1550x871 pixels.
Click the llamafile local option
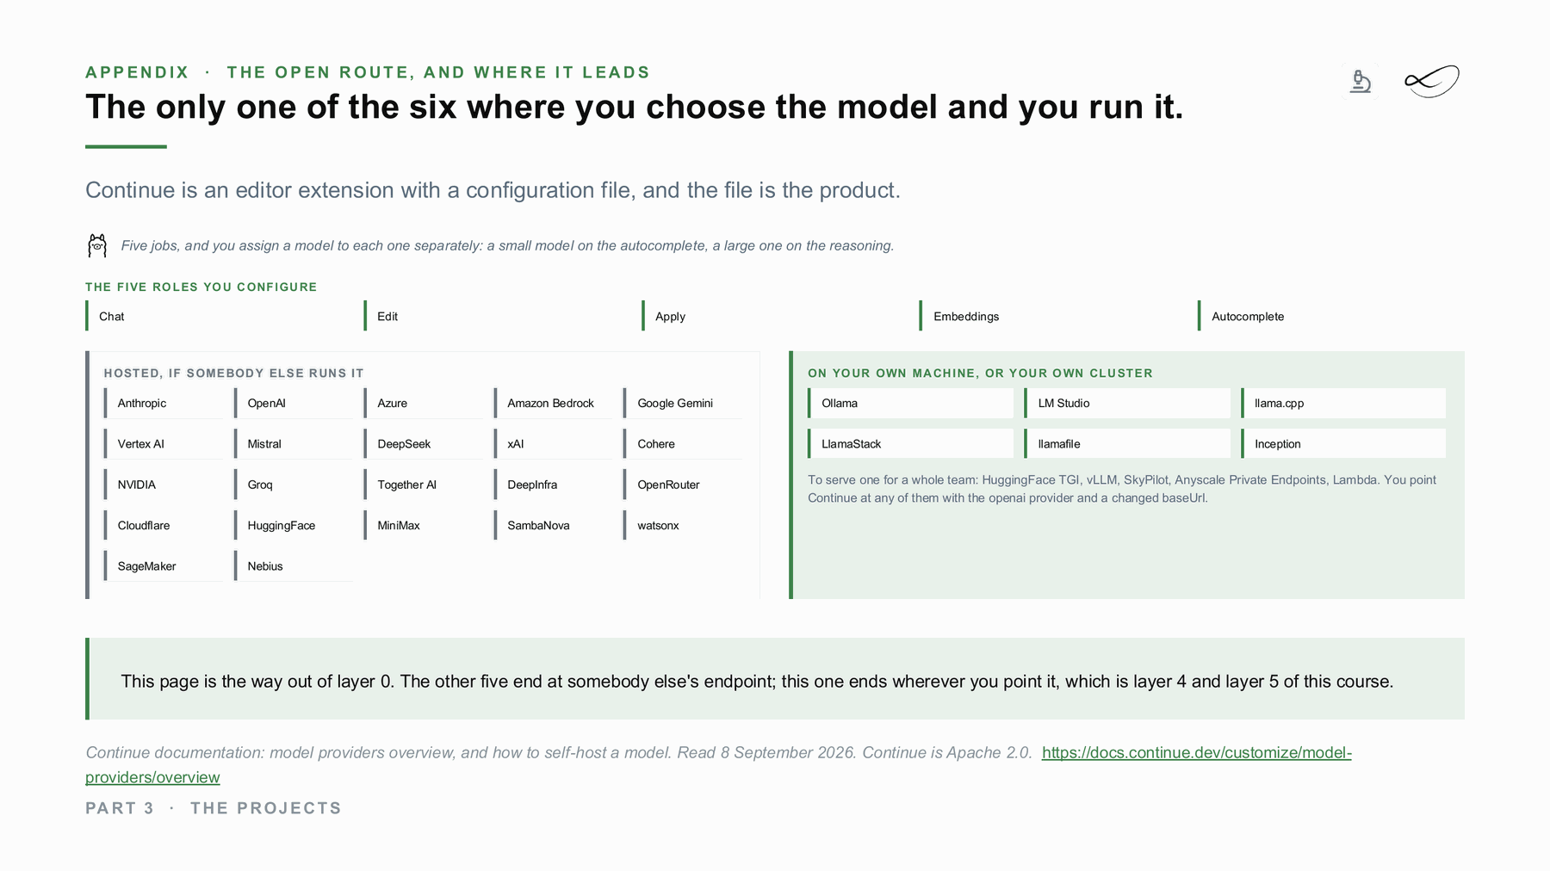1127,444
